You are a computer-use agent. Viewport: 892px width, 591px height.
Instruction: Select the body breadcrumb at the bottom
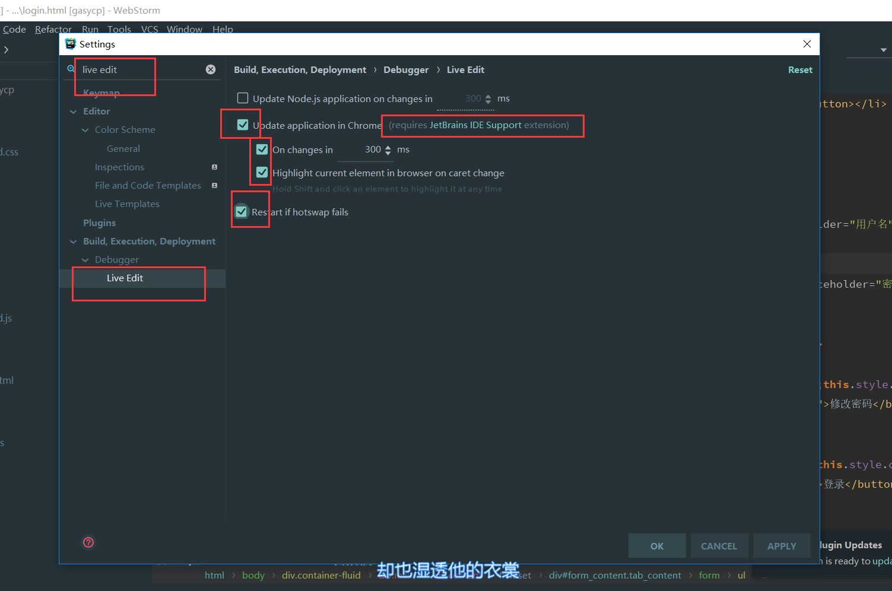click(x=253, y=574)
